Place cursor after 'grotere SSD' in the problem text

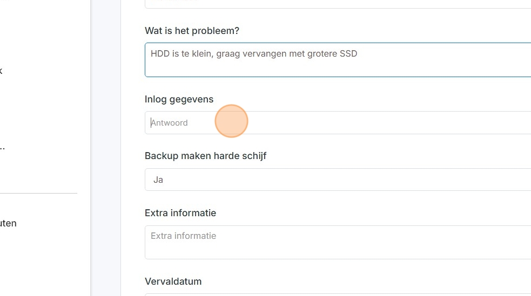(x=358, y=54)
